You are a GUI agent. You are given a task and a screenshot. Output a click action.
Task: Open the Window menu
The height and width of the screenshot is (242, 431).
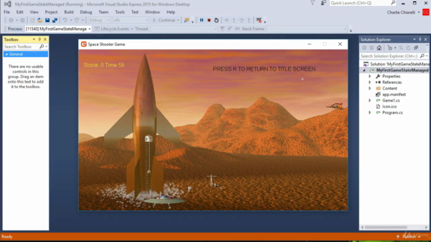pyautogui.click(x=152, y=12)
